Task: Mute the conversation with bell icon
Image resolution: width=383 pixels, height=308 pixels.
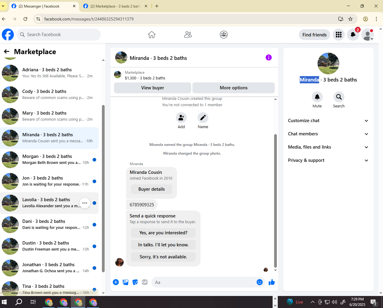Action: click(x=317, y=97)
